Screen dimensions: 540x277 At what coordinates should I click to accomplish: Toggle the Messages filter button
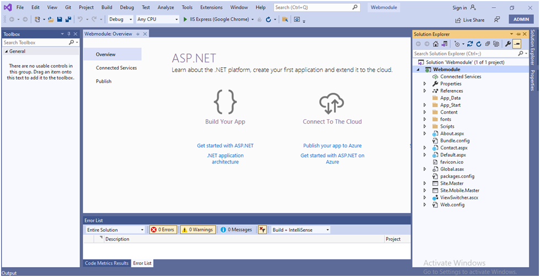click(x=236, y=230)
